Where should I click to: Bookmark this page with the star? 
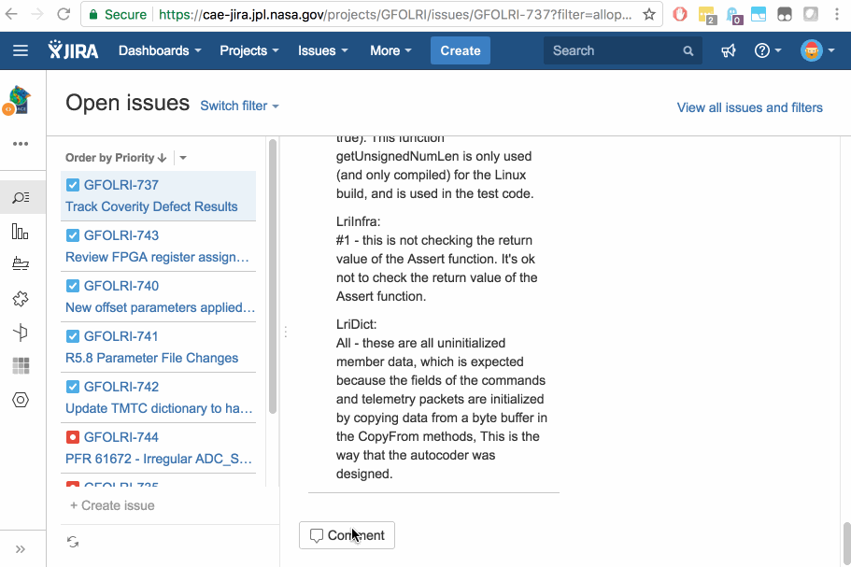[x=649, y=14]
